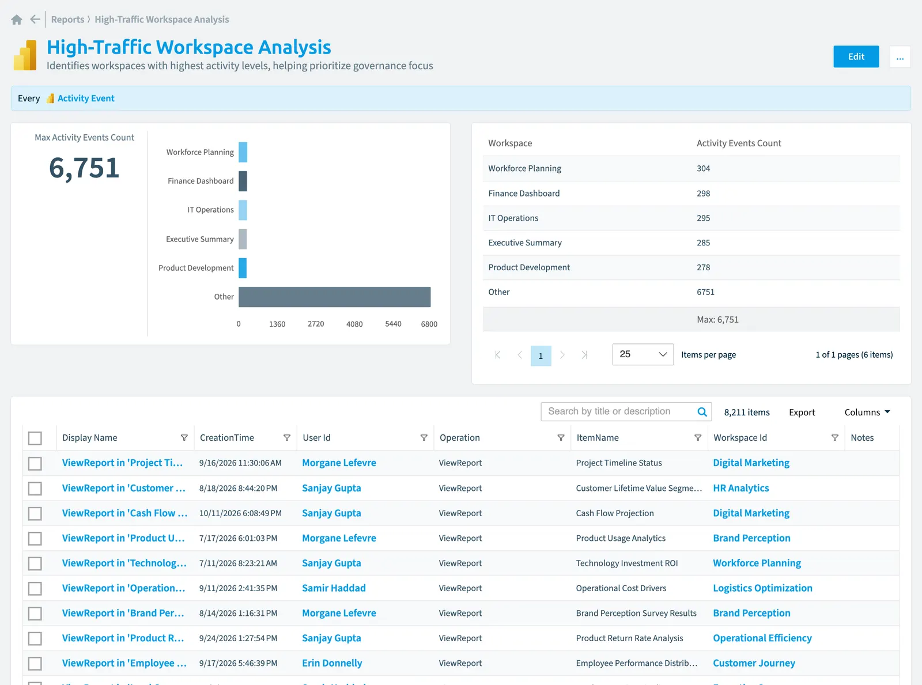This screenshot has height=685, width=922.
Task: Check the 'Customer ...' row checkbox
Action: click(x=35, y=489)
